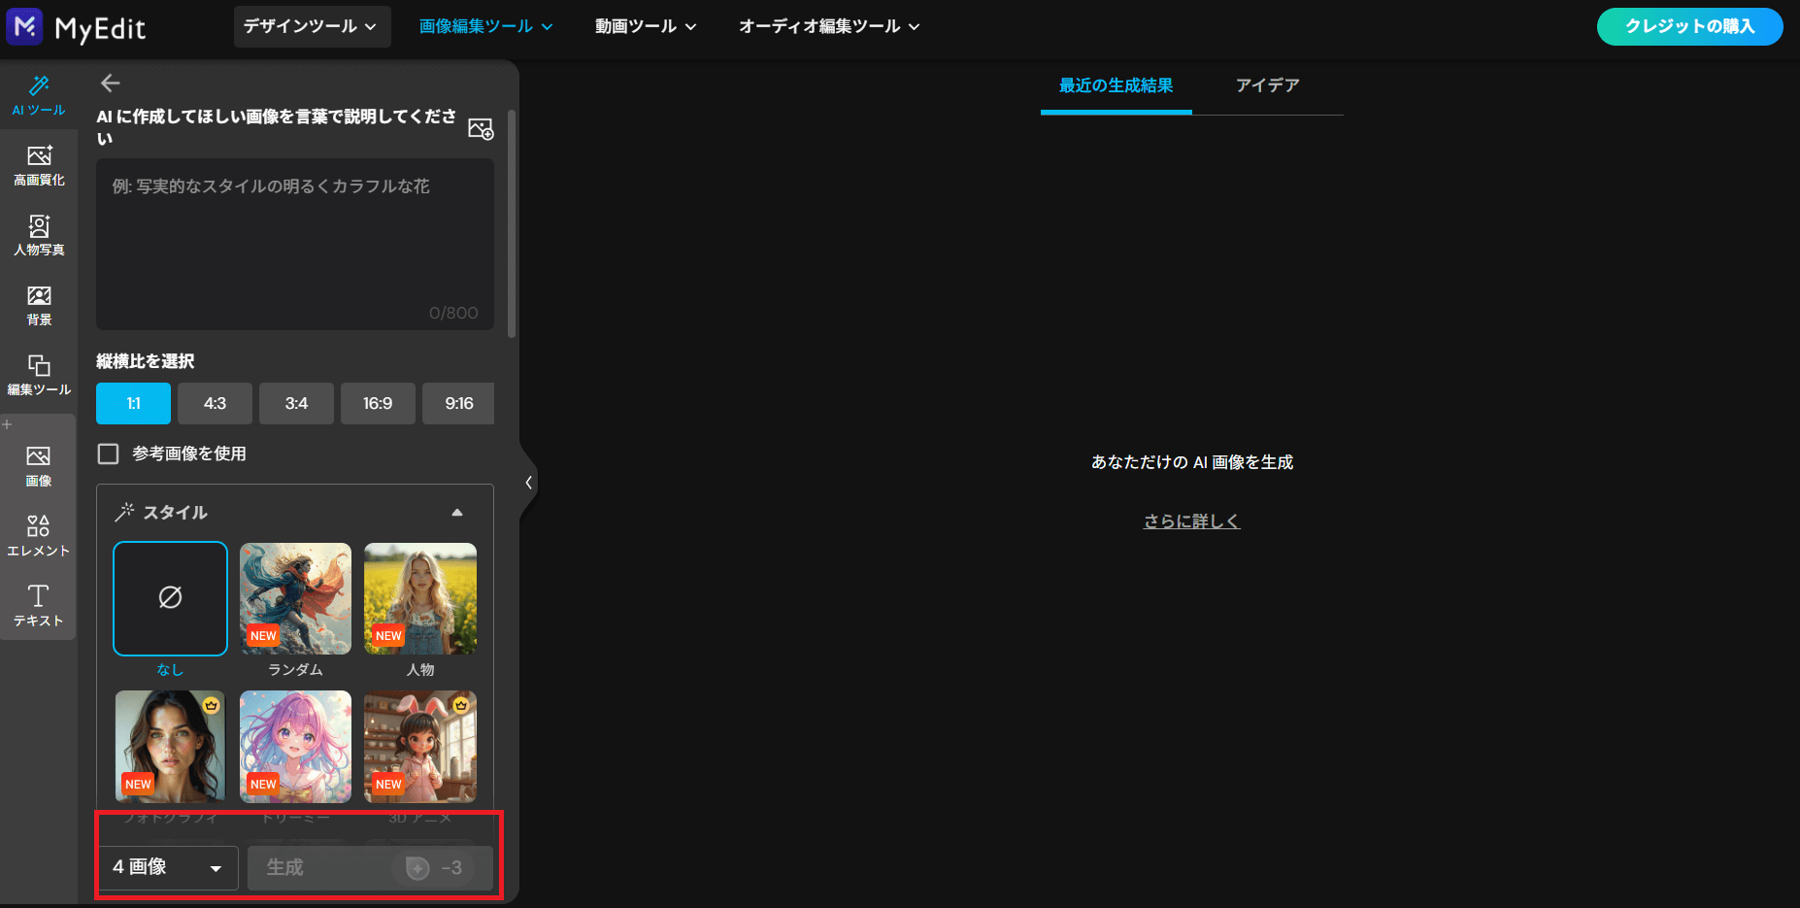Image resolution: width=1800 pixels, height=908 pixels.
Task: Collapse the スタイル section arrow
Action: pos(457,513)
